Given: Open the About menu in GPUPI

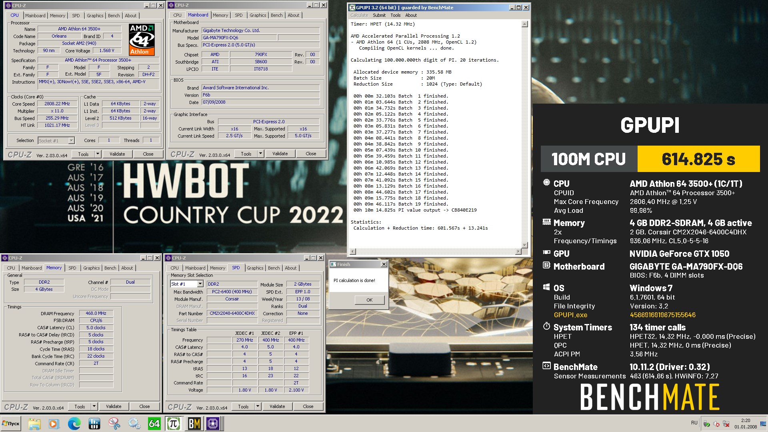Looking at the screenshot, I should 411,15.
